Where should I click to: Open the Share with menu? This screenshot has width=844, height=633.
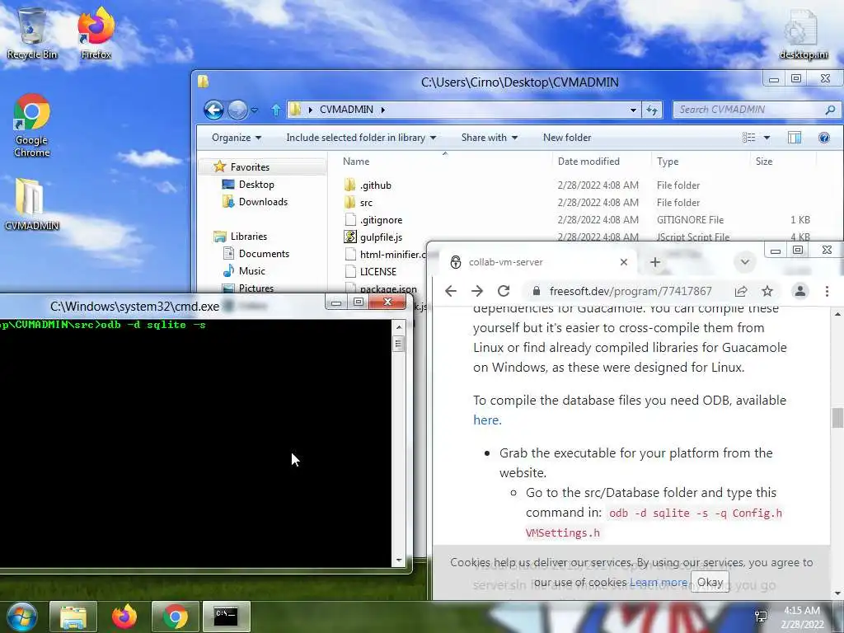click(x=489, y=138)
